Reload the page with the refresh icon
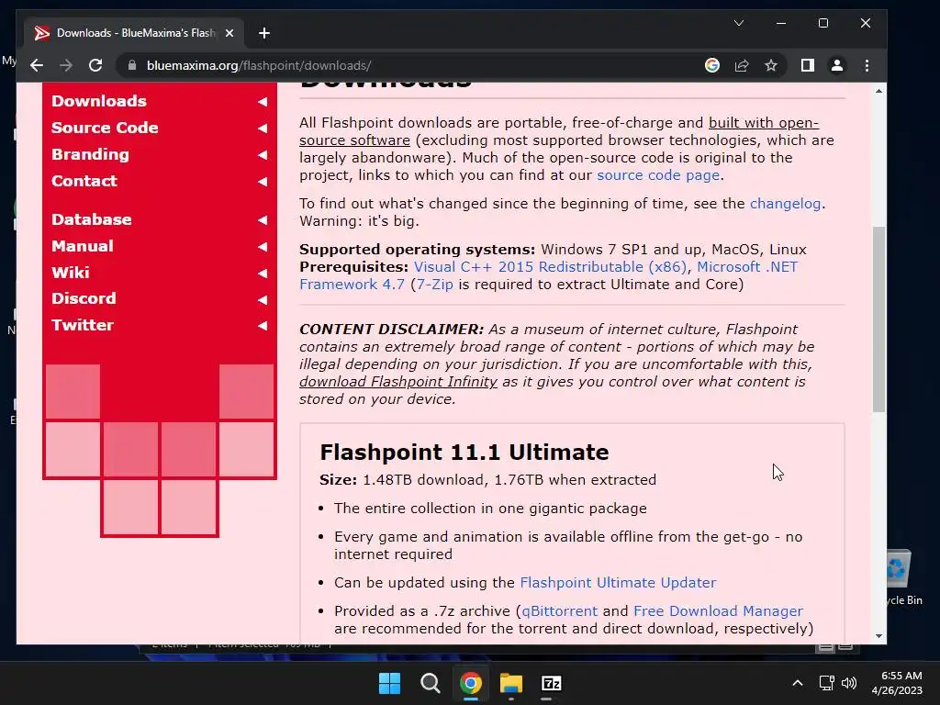The width and height of the screenshot is (940, 705). pos(95,65)
